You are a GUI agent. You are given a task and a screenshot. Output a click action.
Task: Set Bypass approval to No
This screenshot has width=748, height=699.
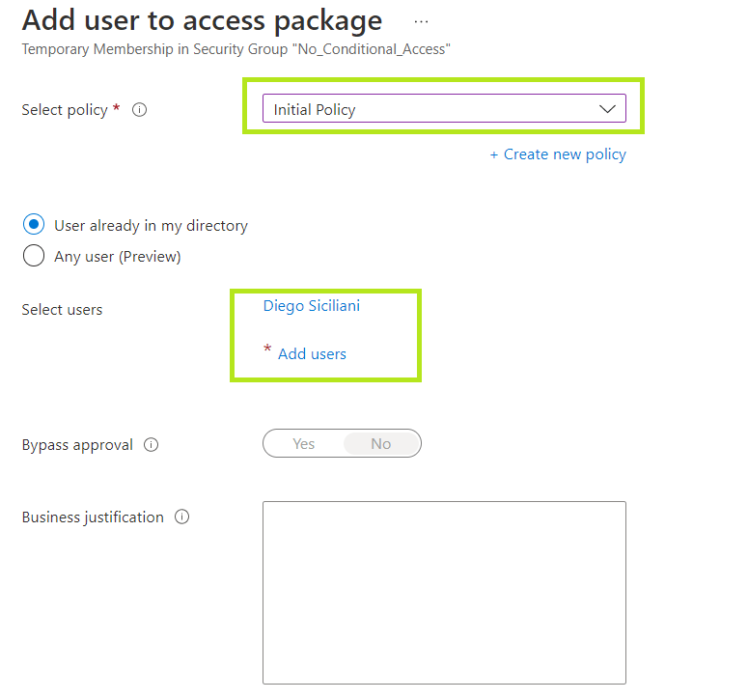[x=381, y=444]
